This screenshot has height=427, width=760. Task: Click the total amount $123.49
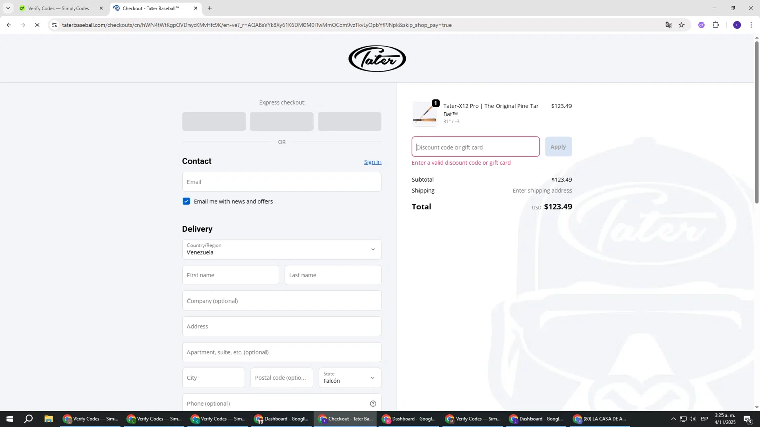click(x=558, y=207)
